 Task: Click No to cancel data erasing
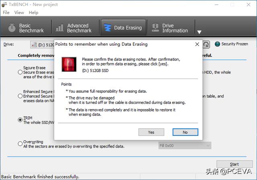[185, 132]
